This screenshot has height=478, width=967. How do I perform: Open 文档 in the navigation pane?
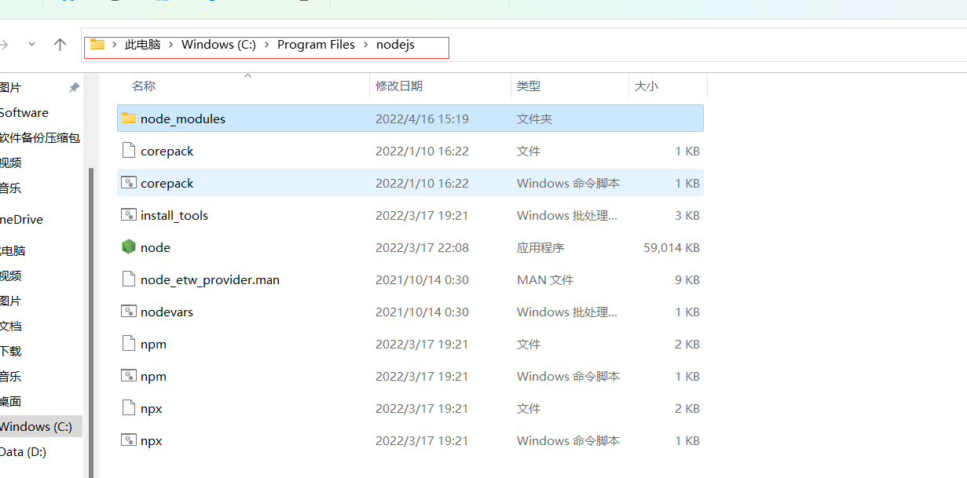(x=10, y=326)
